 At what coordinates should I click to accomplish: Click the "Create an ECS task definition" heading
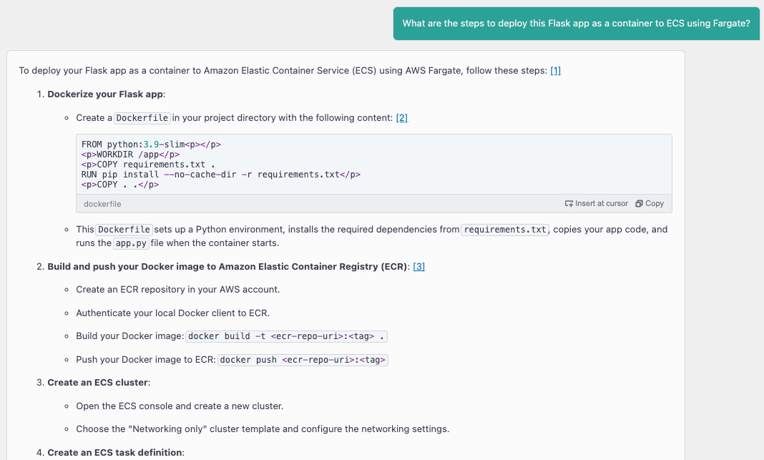[x=114, y=452]
